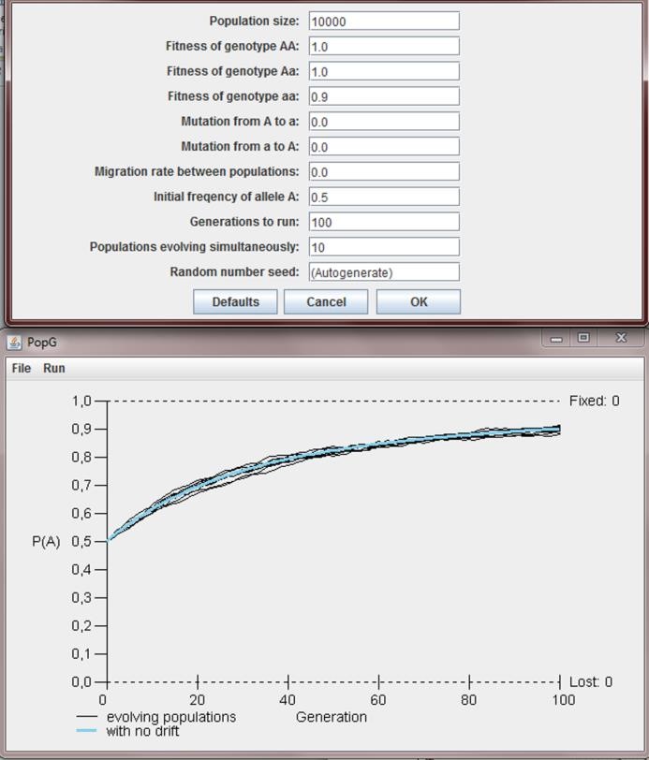Confirm settings with the OK button
649x760 pixels.
[418, 301]
